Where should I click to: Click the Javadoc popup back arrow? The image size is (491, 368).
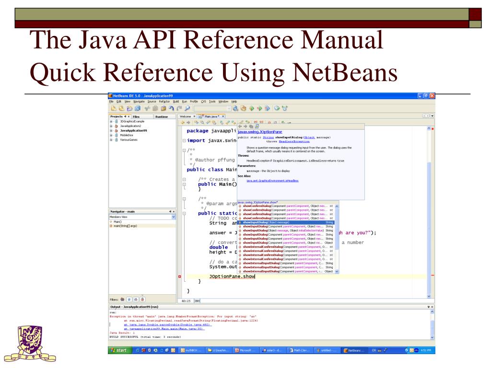[240, 126]
